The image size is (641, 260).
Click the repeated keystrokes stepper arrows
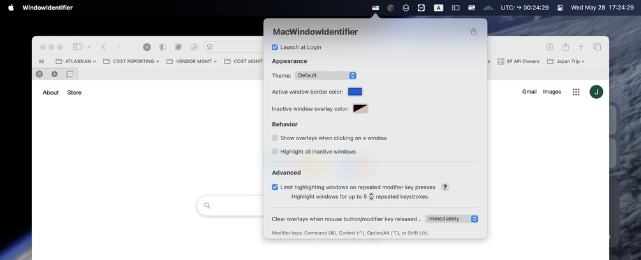click(371, 196)
